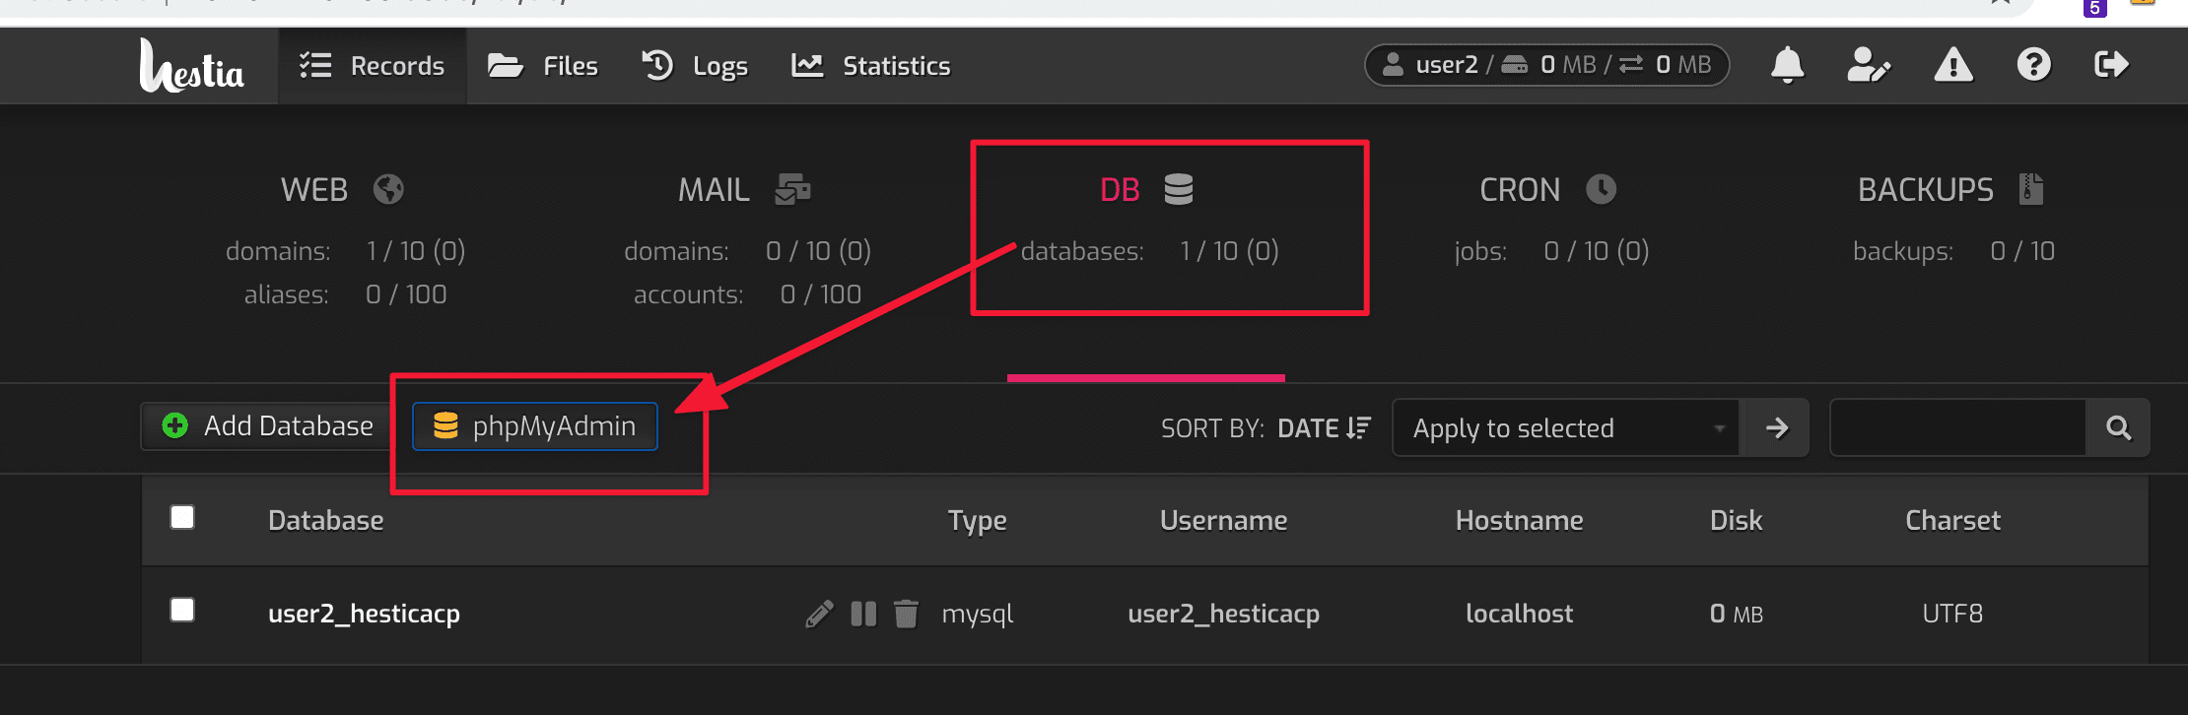This screenshot has width=2188, height=715.
Task: Edit the user2_hesticacp database via pencil icon
Action: [819, 615]
